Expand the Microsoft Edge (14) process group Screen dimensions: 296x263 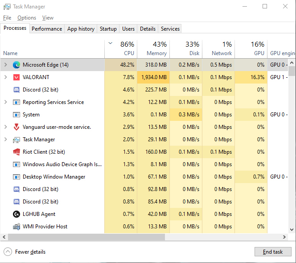point(6,65)
